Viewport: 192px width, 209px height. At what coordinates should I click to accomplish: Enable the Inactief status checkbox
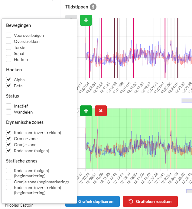(9, 106)
